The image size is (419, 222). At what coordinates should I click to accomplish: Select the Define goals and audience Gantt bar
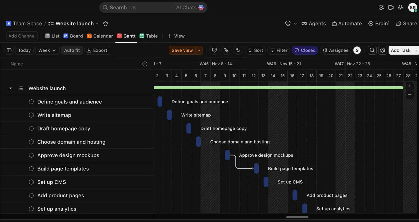(x=160, y=102)
